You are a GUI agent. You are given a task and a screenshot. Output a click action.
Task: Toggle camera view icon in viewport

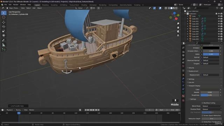coord(178,31)
